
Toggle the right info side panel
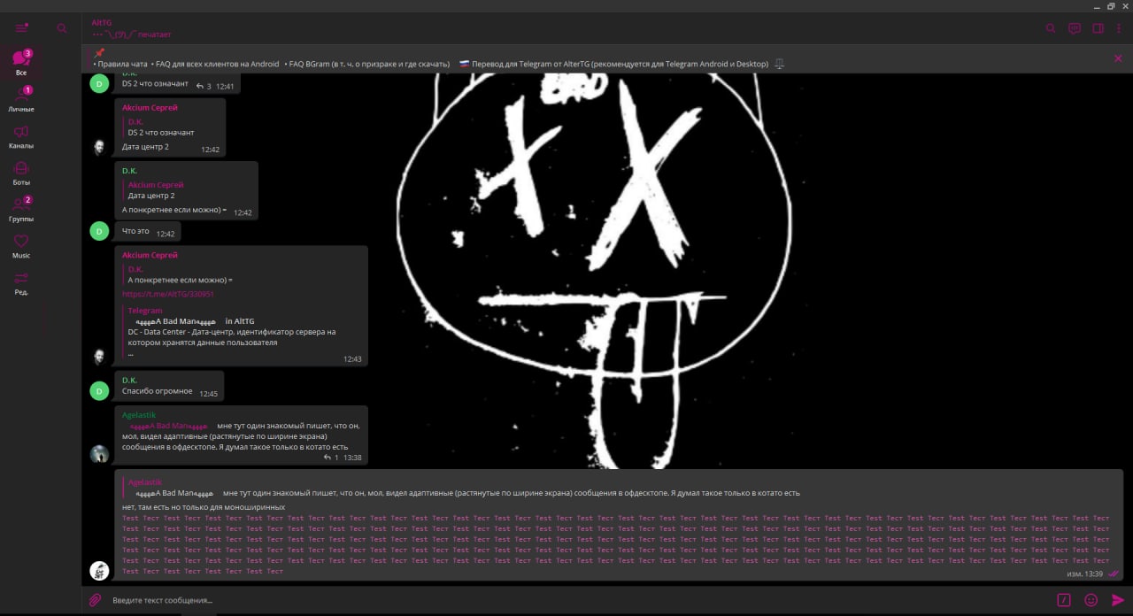(x=1098, y=28)
